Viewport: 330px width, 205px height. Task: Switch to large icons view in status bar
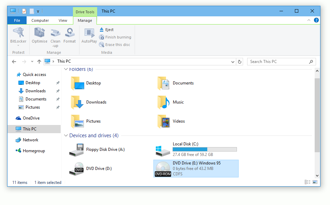pos(315,182)
